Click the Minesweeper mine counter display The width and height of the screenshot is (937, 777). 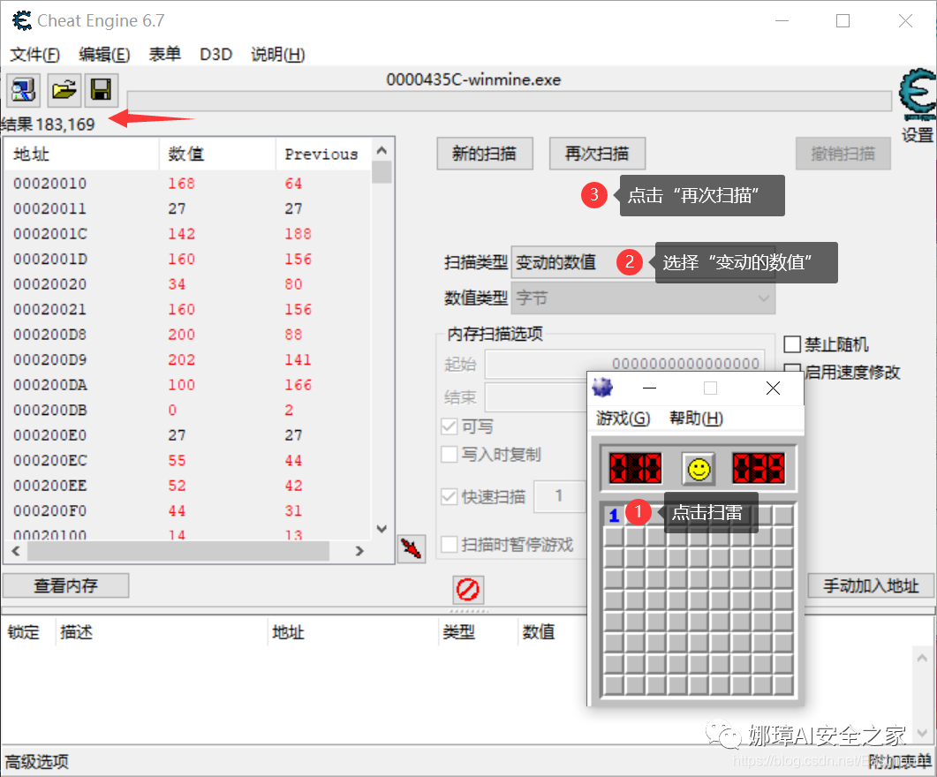pos(635,468)
